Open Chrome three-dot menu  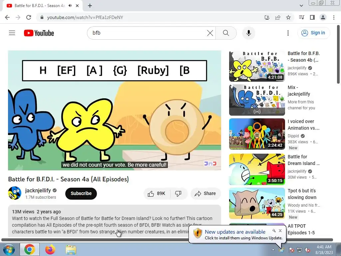tap(334, 17)
